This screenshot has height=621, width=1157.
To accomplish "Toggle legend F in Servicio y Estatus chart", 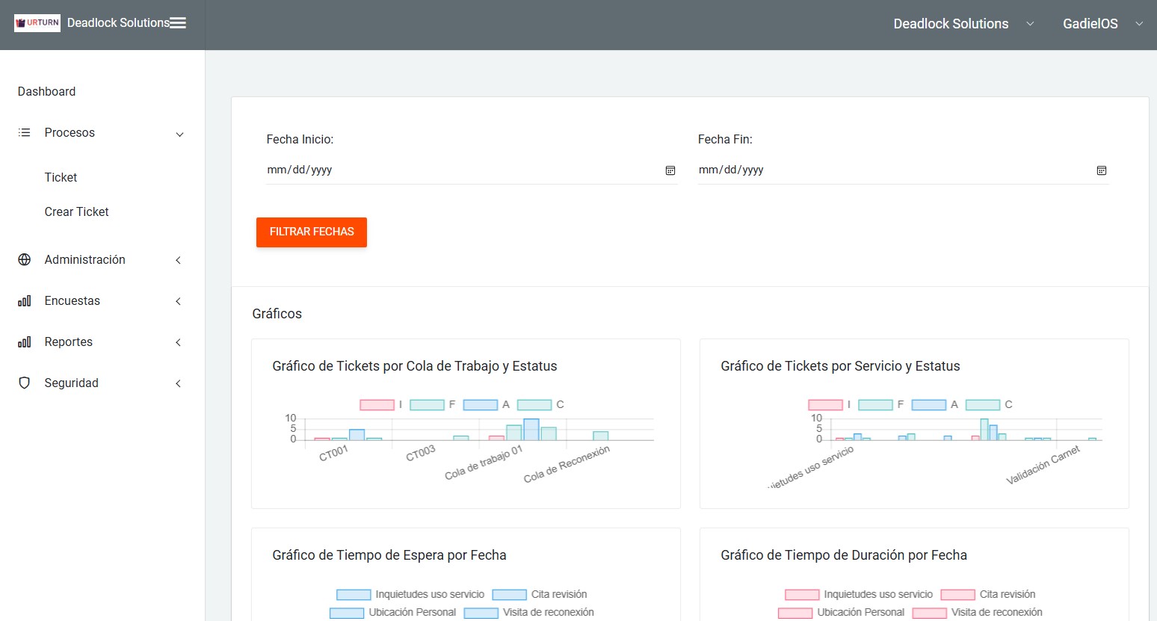I will pyautogui.click(x=881, y=404).
